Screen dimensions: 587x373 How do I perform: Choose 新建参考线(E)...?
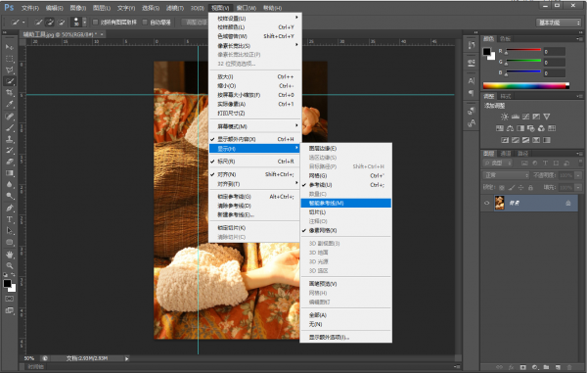(x=254, y=215)
